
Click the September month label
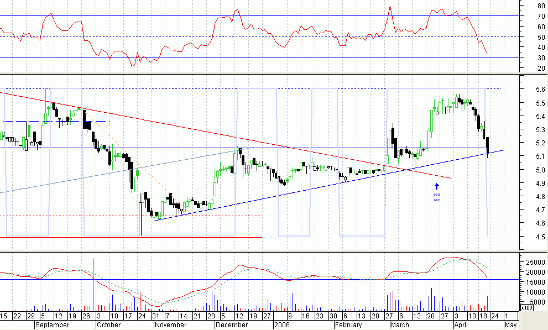[x=53, y=325]
